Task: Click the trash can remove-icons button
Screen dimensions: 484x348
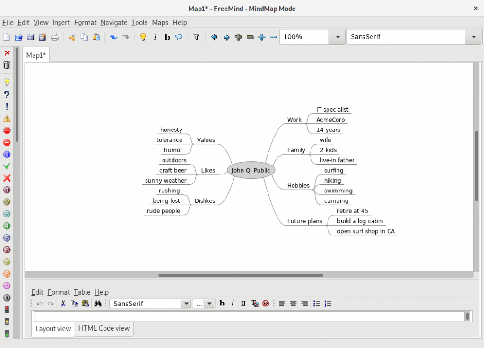Action: [7, 65]
